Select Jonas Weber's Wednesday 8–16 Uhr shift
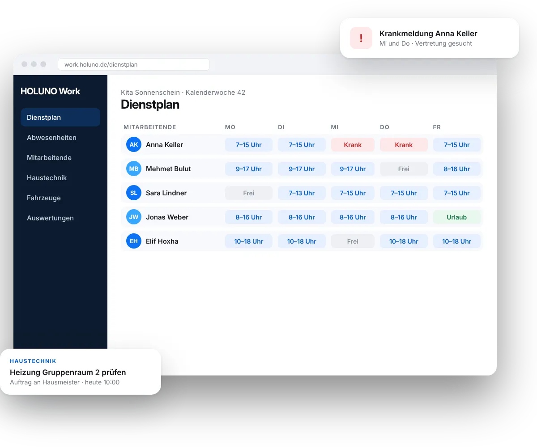537x447 pixels. click(353, 217)
